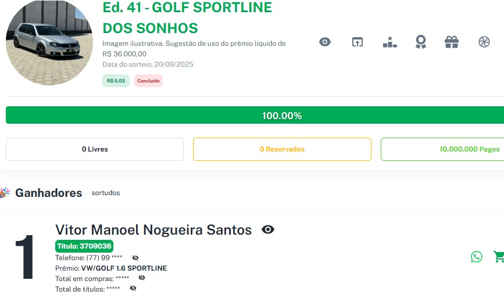Click the award ribbon medal icon
Viewport: 504px width, 302px height.
[421, 42]
